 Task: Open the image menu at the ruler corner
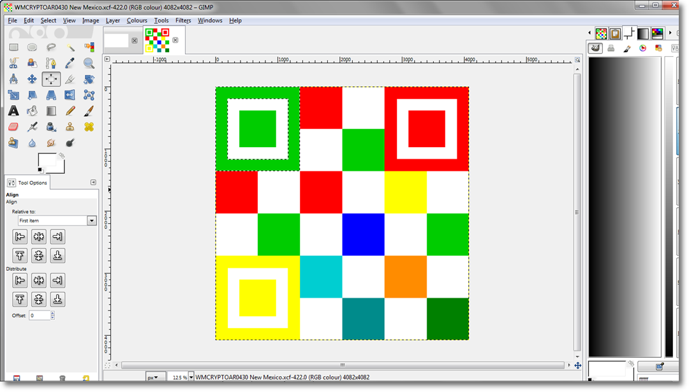click(x=107, y=59)
